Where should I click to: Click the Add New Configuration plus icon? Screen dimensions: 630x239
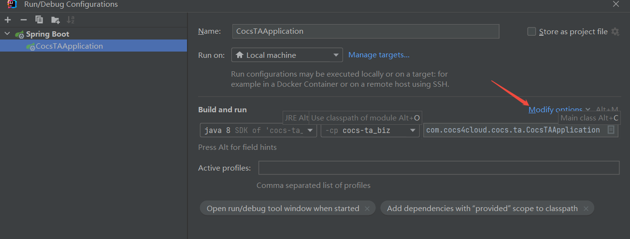pos(8,20)
